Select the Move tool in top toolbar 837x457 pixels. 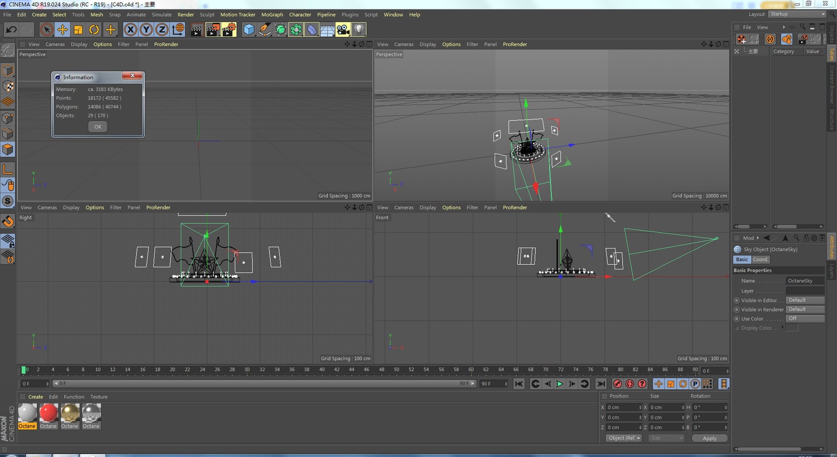[62, 30]
